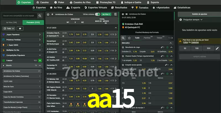Click the Próximas Partidas calendar icon
221x113 pixels.
coord(4,40)
